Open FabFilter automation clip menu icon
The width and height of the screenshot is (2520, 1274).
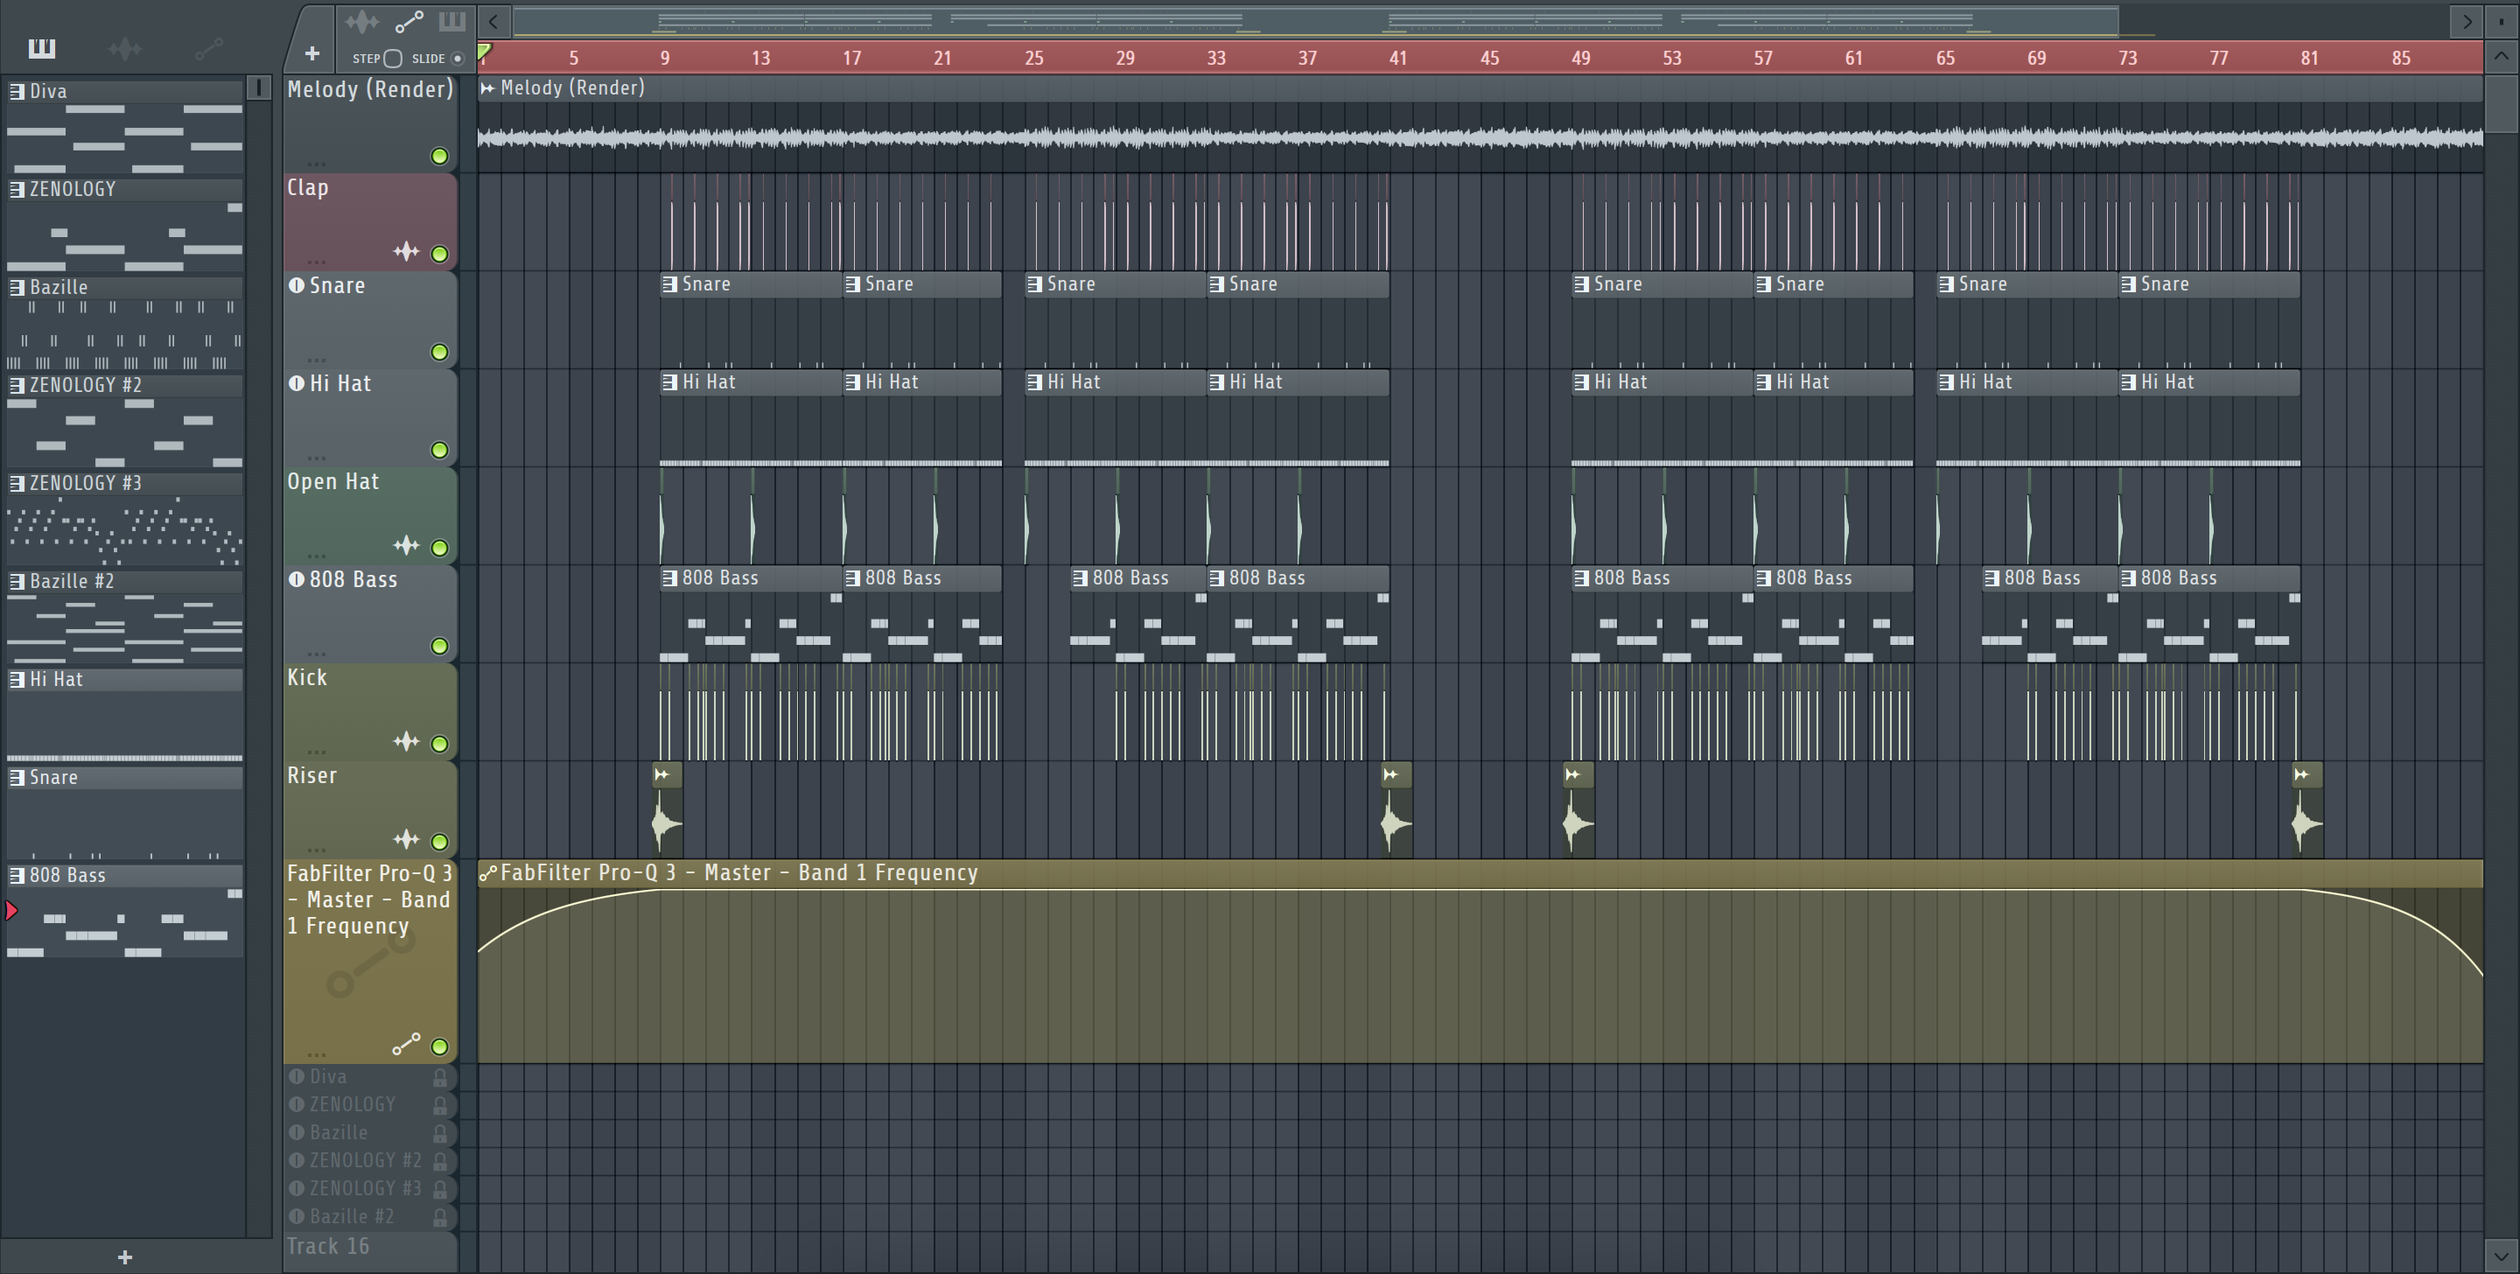click(x=487, y=873)
